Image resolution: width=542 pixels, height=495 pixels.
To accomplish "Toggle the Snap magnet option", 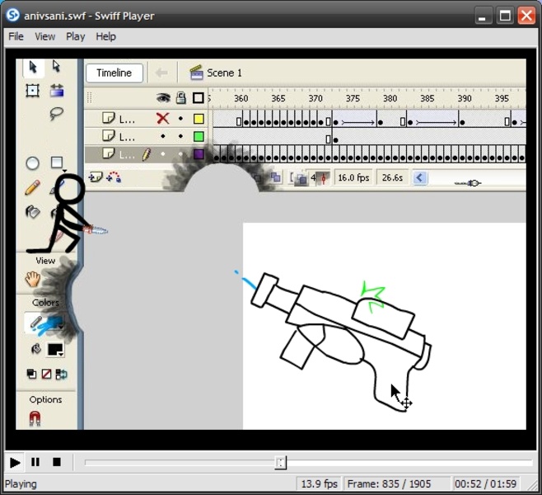I will pos(35,419).
